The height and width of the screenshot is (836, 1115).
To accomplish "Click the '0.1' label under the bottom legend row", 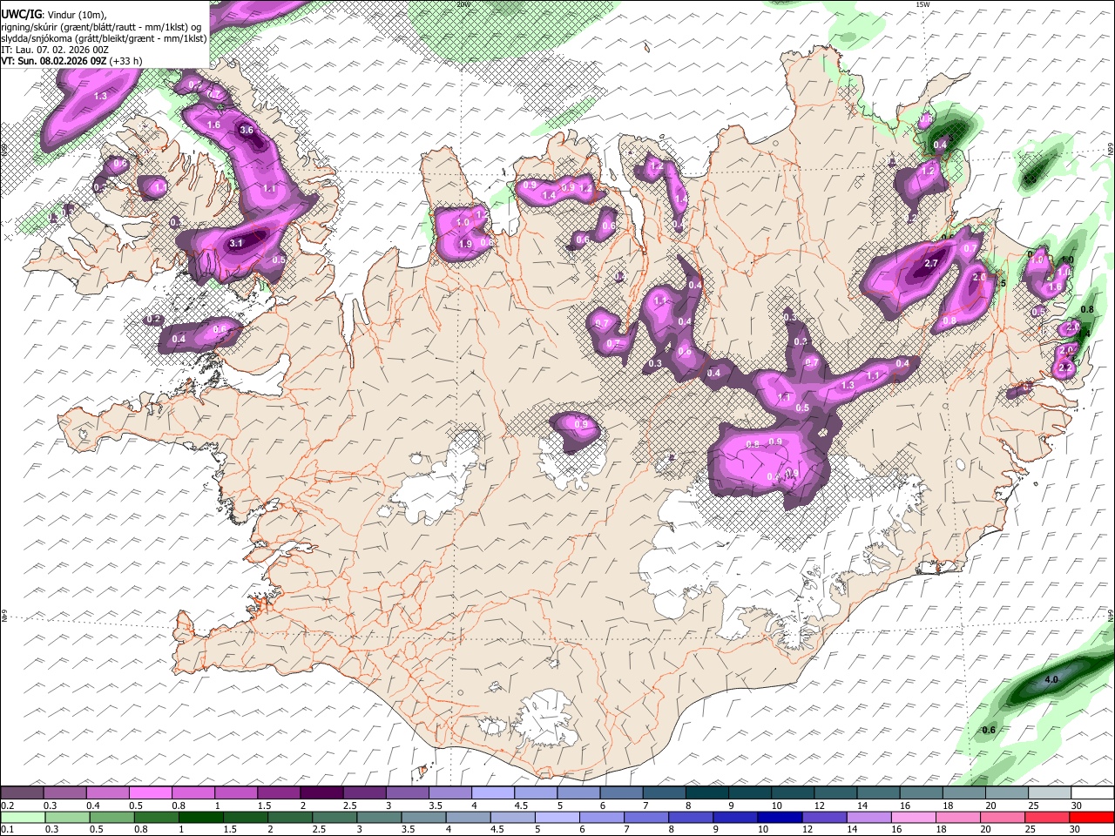I will point(7,830).
